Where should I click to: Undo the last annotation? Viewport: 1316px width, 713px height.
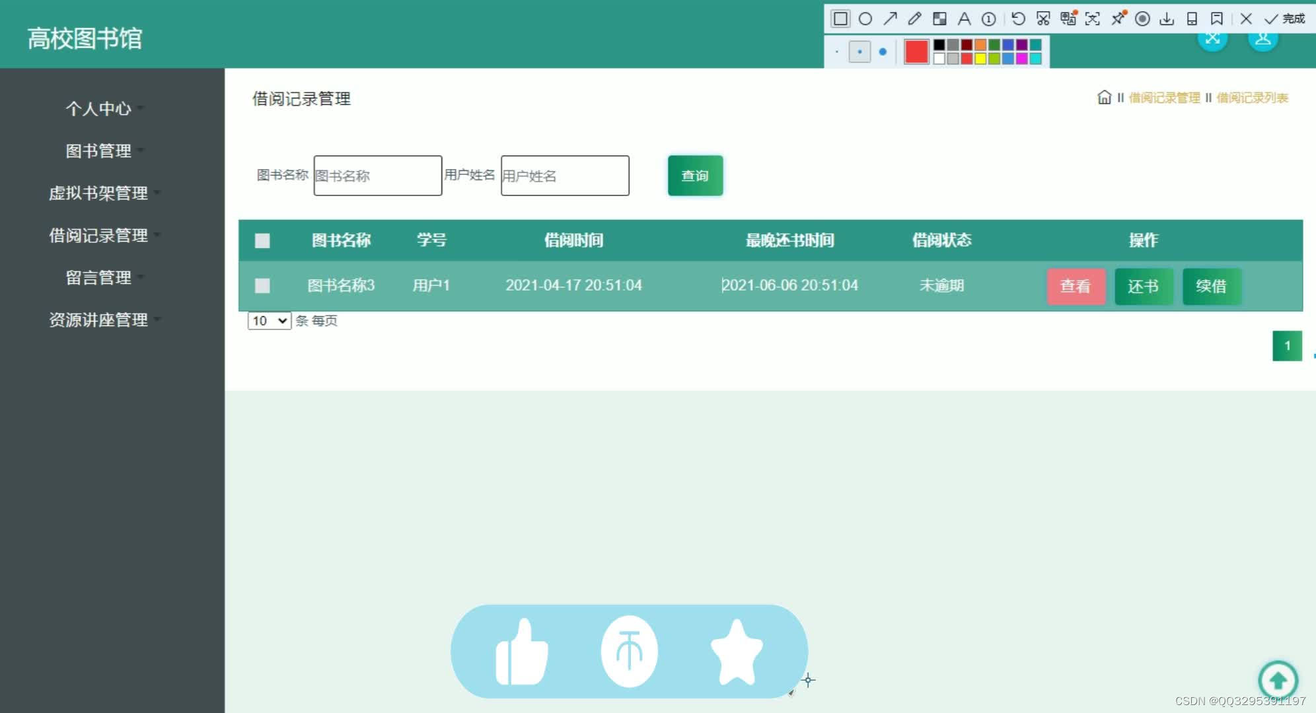[1019, 18]
